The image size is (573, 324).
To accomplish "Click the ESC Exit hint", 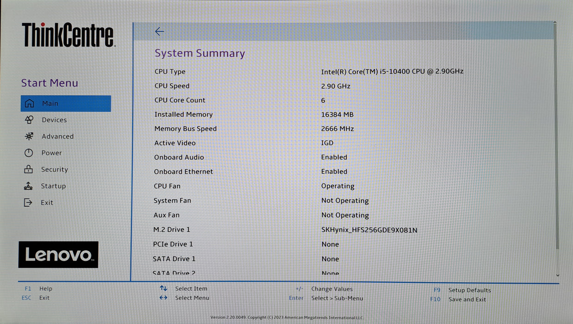I will click(36, 298).
